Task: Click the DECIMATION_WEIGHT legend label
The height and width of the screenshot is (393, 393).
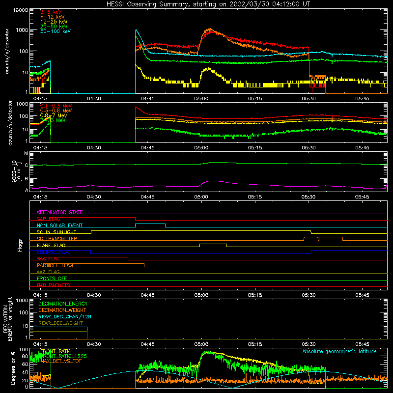Action: pyautogui.click(x=62, y=310)
